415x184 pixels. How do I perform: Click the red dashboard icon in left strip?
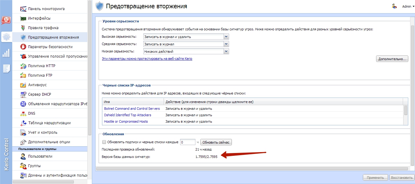[6, 20]
